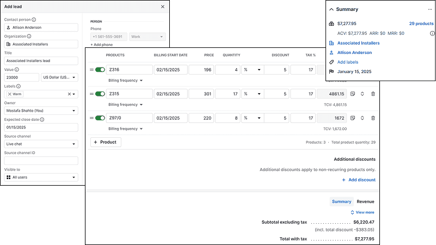Click the price field showing 301
The height and width of the screenshot is (245, 436).
pos(201,94)
